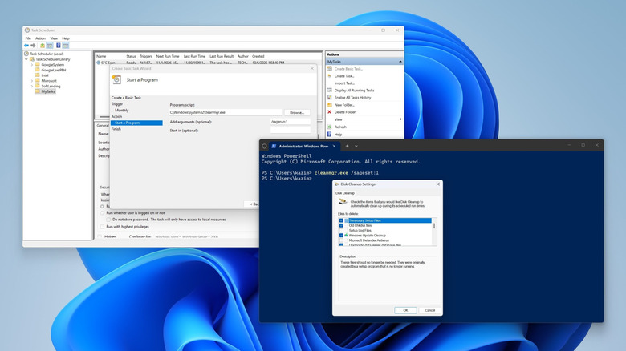This screenshot has width=626, height=351.
Task: Open the File menu
Action: (x=28, y=38)
